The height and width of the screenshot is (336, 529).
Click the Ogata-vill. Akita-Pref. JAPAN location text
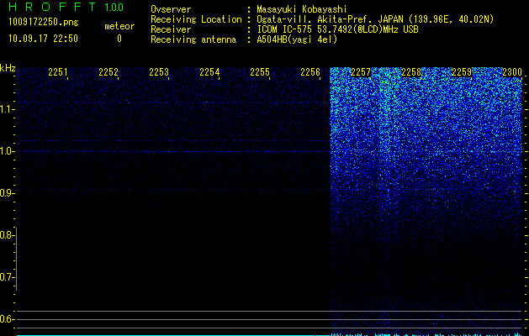375,19
